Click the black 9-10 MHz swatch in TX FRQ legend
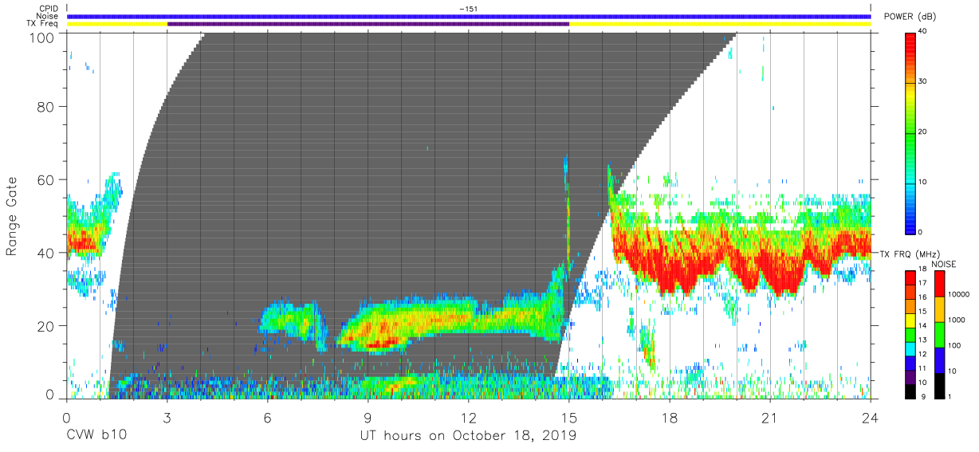 tap(910, 391)
